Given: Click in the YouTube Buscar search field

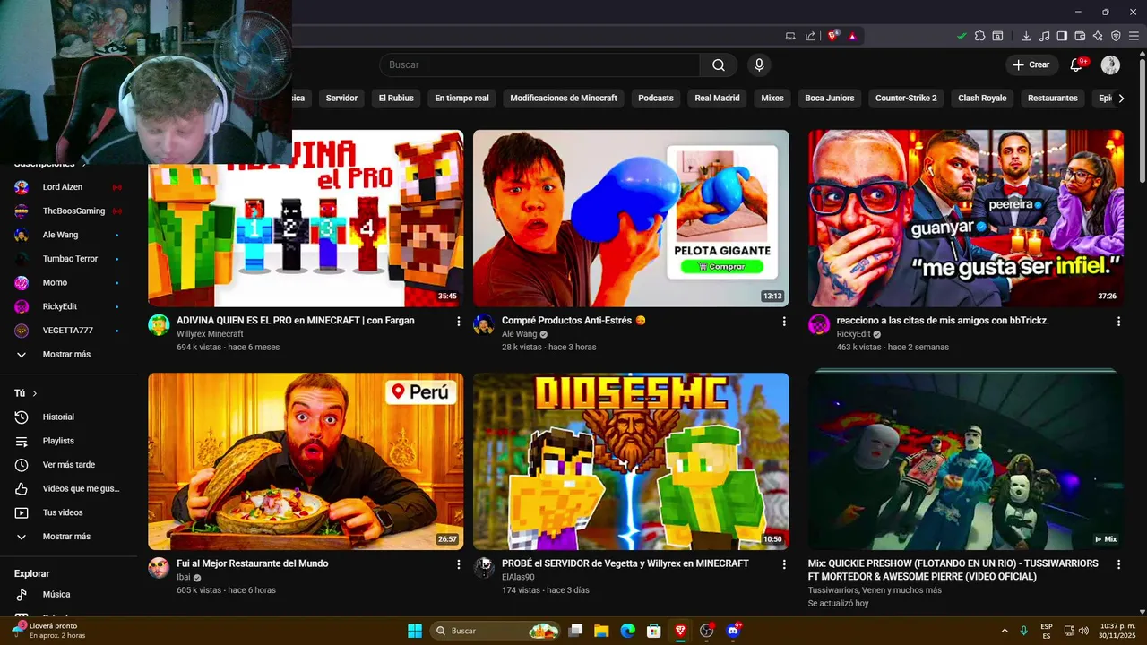Looking at the screenshot, I should (539, 64).
